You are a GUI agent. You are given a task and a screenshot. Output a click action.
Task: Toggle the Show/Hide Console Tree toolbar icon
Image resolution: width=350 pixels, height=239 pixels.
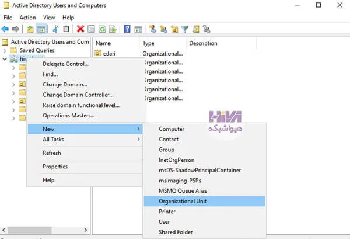[x=41, y=29]
